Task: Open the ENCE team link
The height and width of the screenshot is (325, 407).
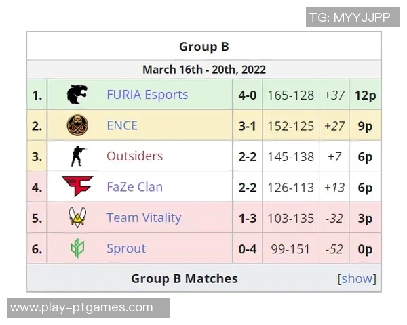Action: [122, 125]
